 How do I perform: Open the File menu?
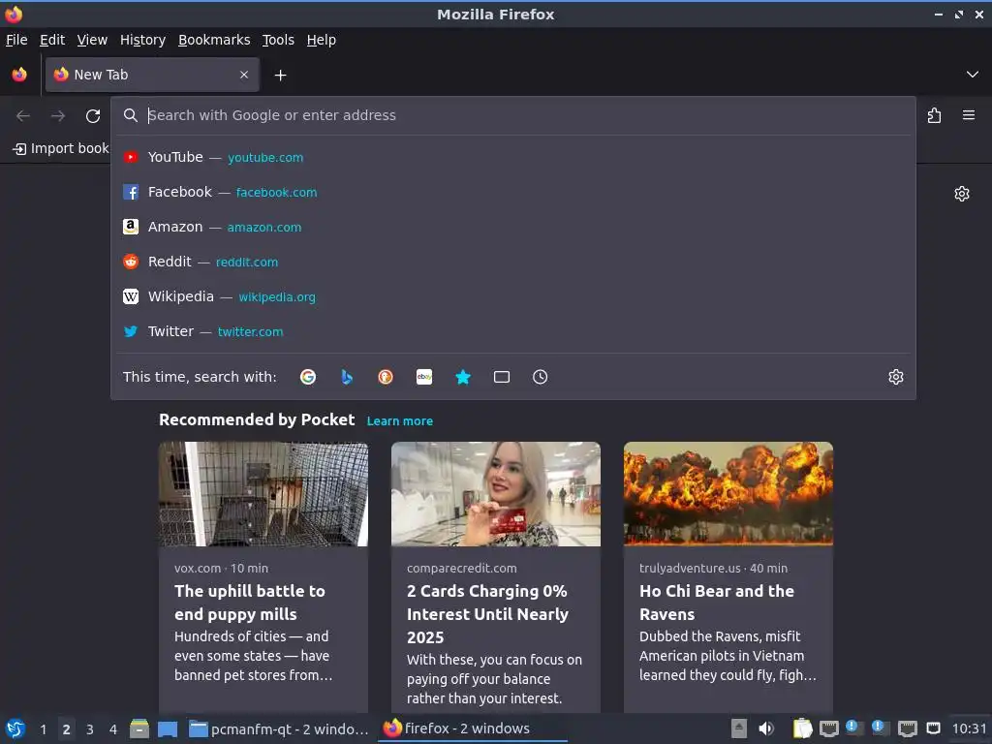16,40
